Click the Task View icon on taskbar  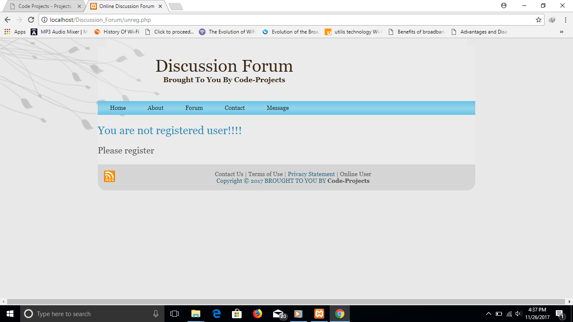pyautogui.click(x=174, y=313)
